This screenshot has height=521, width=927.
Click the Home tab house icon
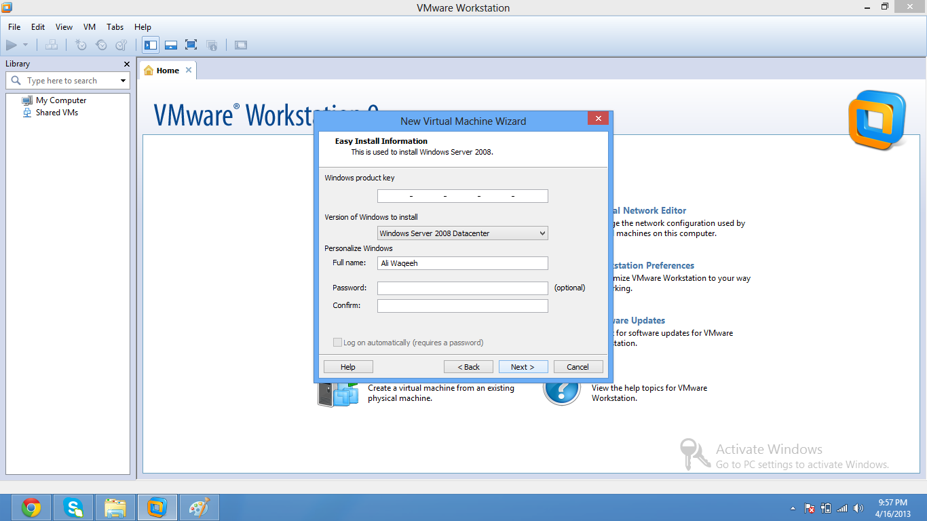(149, 71)
